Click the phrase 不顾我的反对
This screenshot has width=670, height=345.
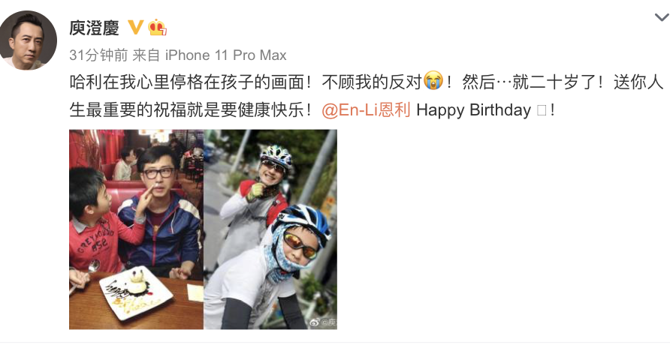tap(372, 82)
